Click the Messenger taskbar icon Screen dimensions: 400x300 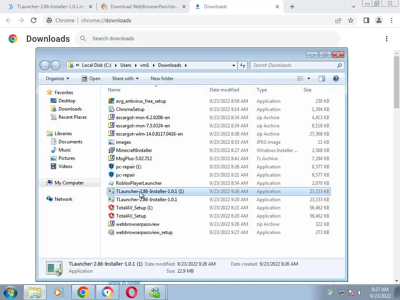[x=155, y=292]
